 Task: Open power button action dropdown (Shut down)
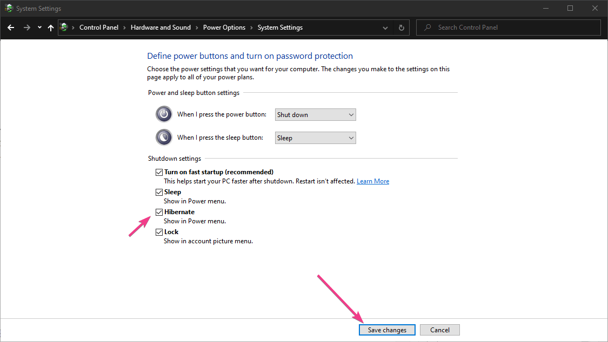point(315,114)
